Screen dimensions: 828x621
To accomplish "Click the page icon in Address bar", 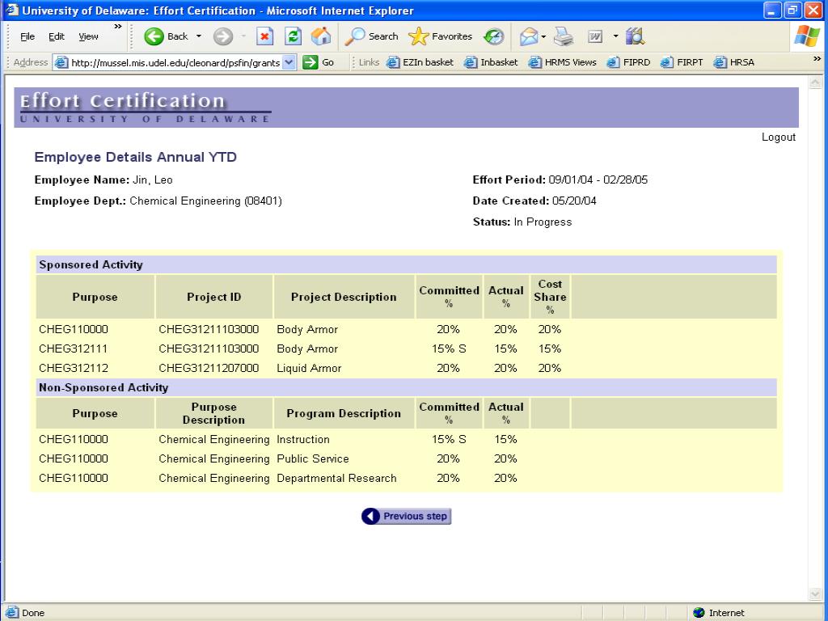I will (61, 62).
